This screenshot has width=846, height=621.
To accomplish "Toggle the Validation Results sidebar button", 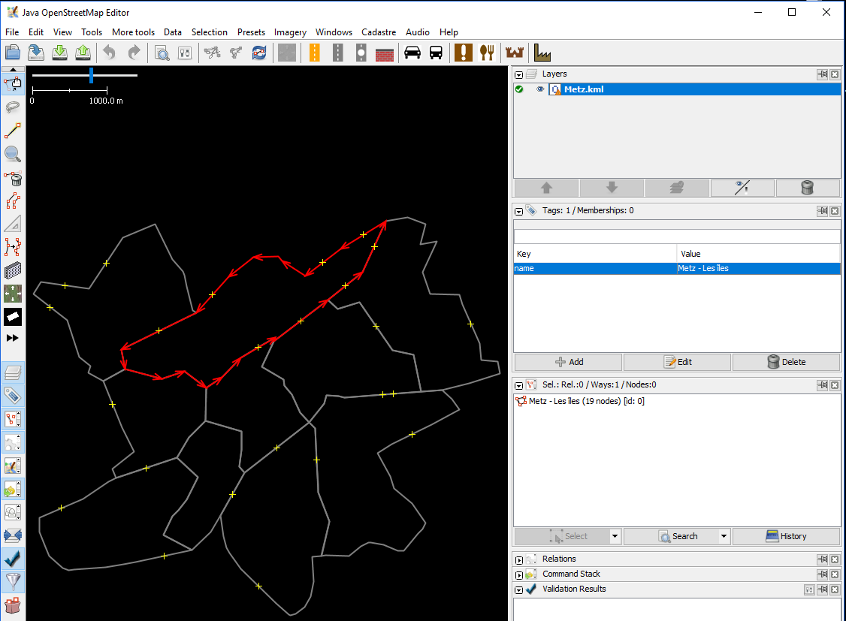I will click(13, 559).
